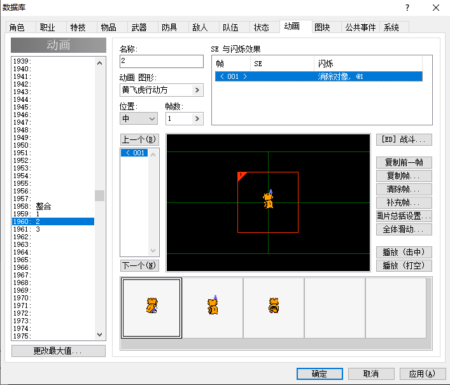Click the 取消 button

371,374
